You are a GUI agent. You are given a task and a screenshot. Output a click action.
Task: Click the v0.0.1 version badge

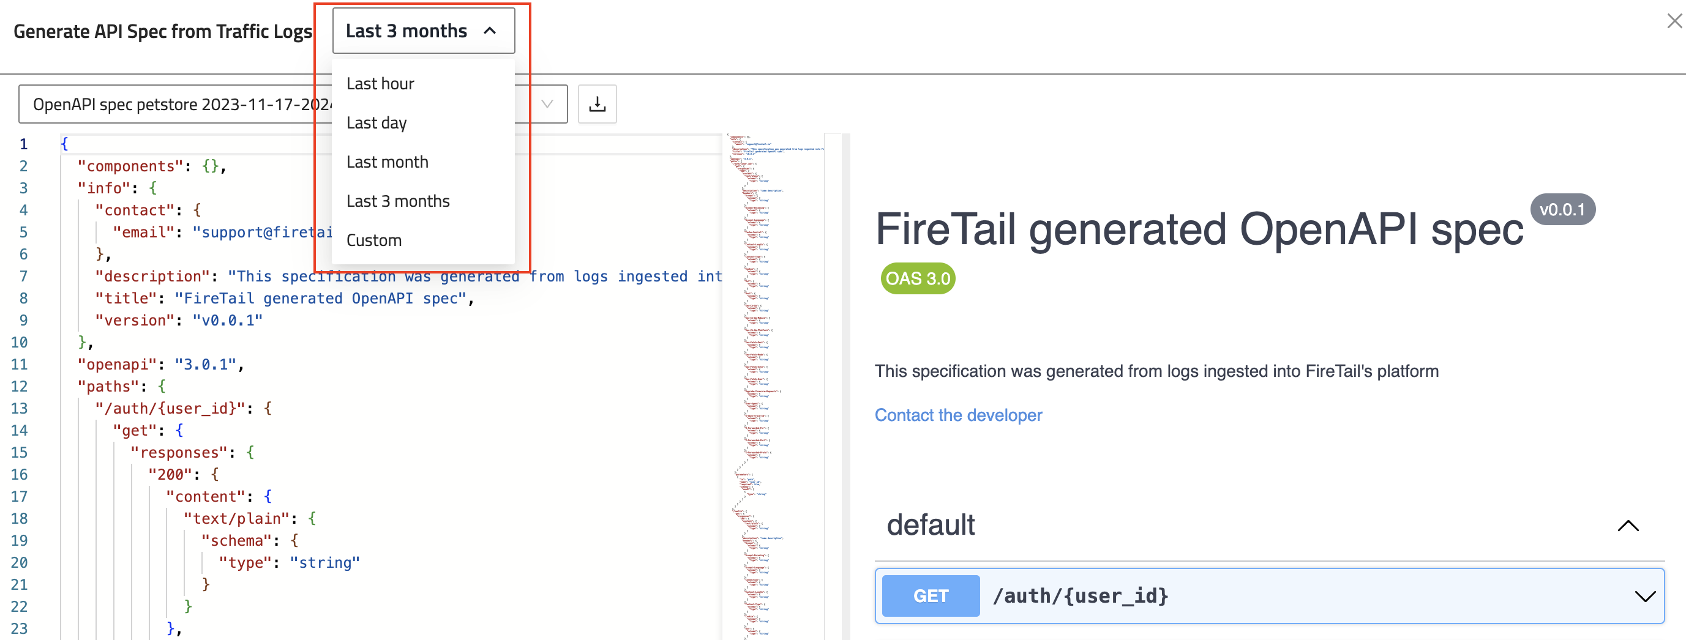point(1562,210)
